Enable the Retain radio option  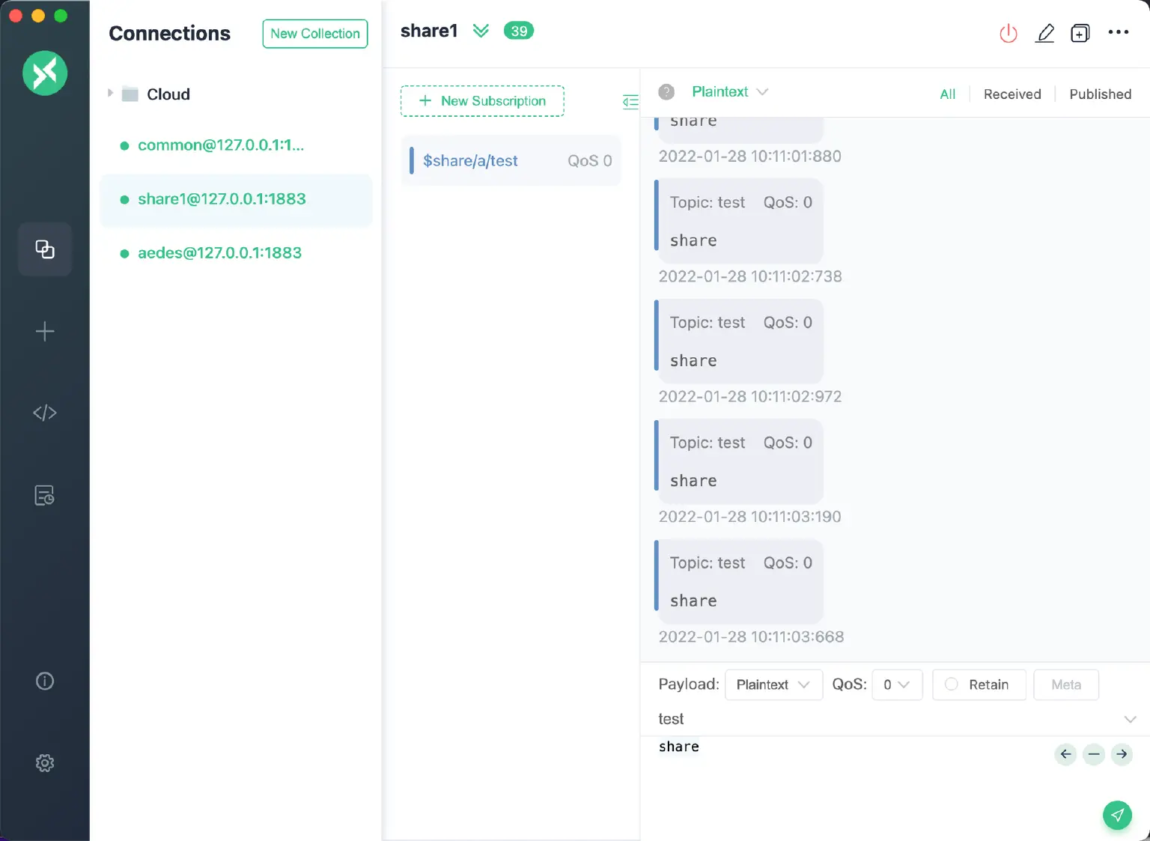click(952, 684)
